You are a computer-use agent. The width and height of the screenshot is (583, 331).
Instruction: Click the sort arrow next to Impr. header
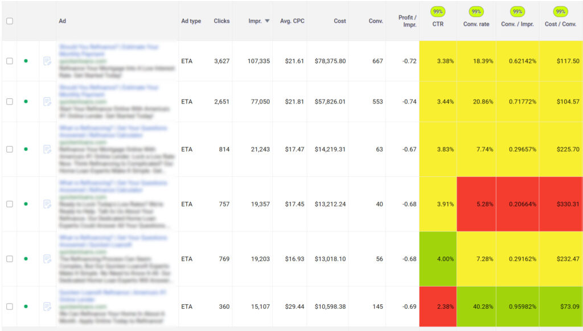(x=268, y=22)
